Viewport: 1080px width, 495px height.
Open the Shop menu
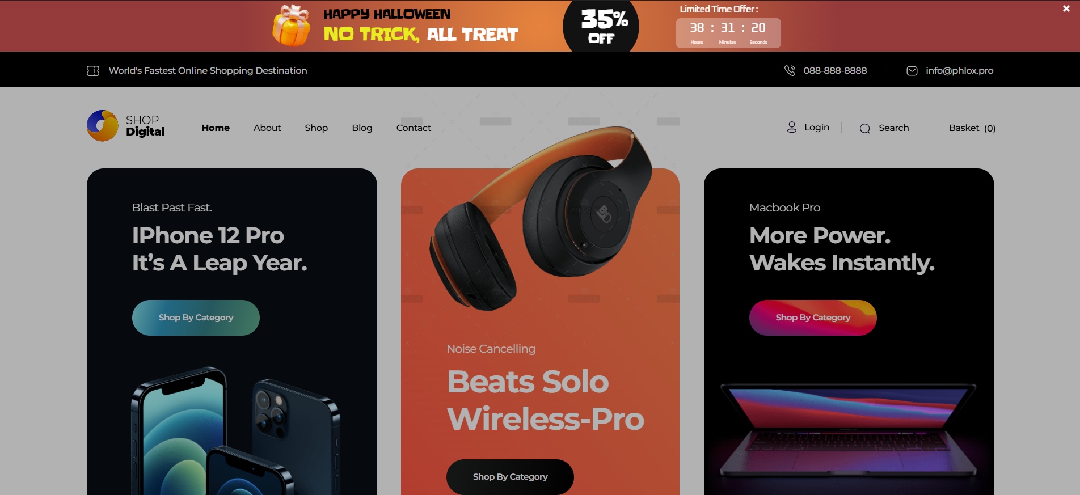tap(316, 128)
